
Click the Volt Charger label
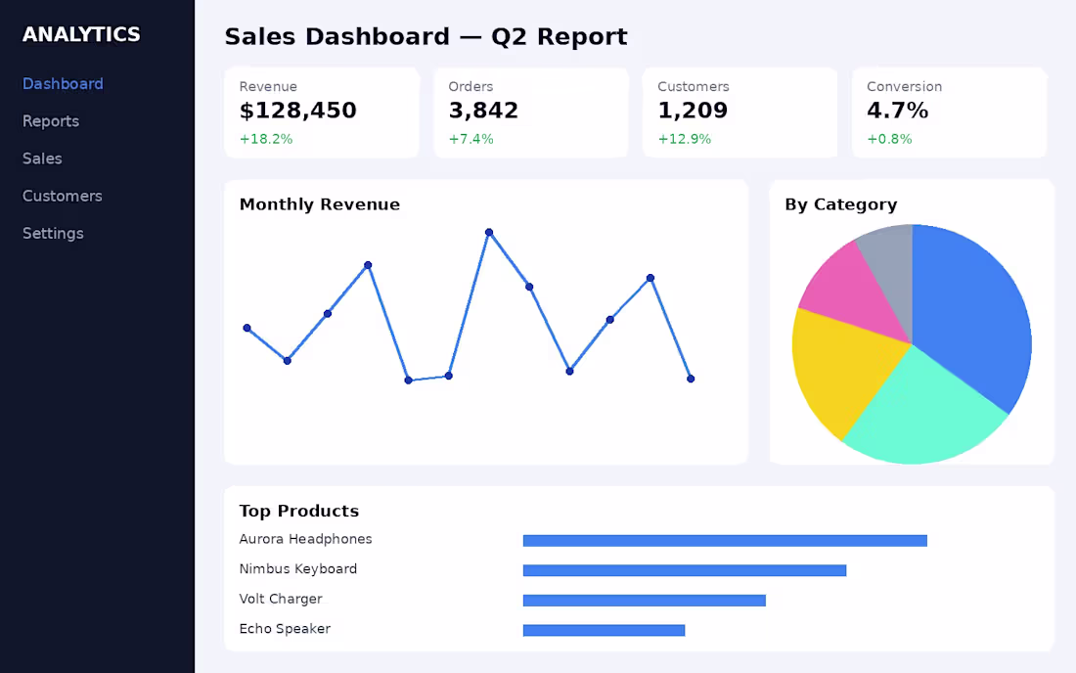pyautogui.click(x=281, y=599)
